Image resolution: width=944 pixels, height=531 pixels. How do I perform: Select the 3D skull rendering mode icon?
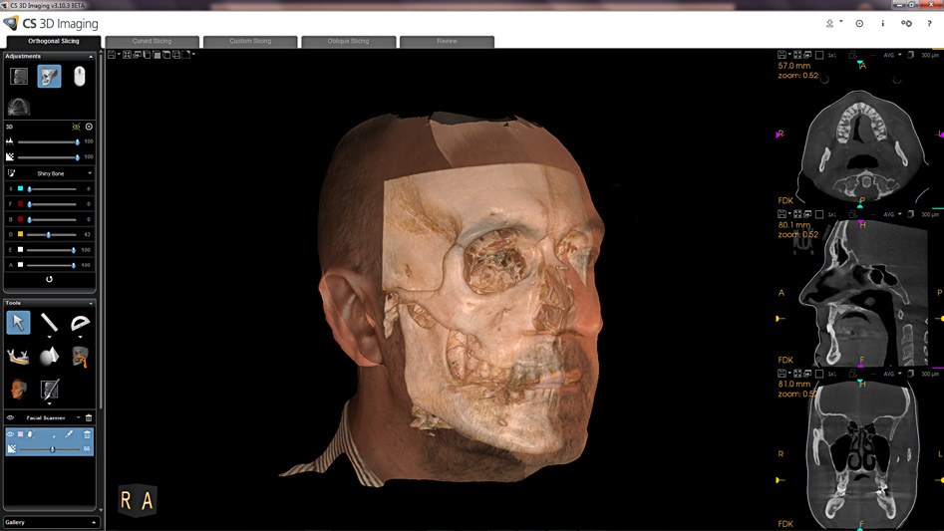point(50,77)
